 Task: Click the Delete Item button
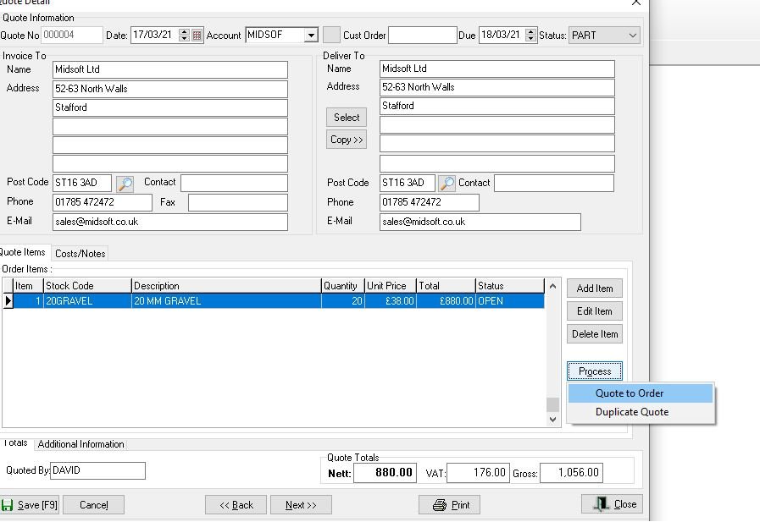tap(595, 334)
